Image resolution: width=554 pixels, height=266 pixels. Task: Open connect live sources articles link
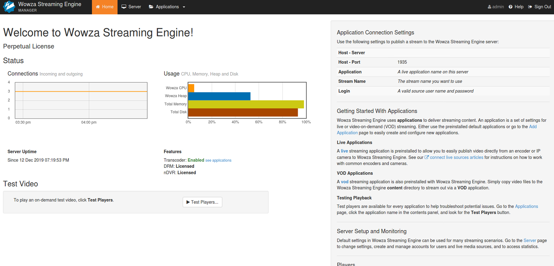point(456,157)
